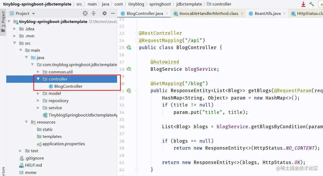Click the .idea folder icon
323x176 pixels.
pos(21,29)
